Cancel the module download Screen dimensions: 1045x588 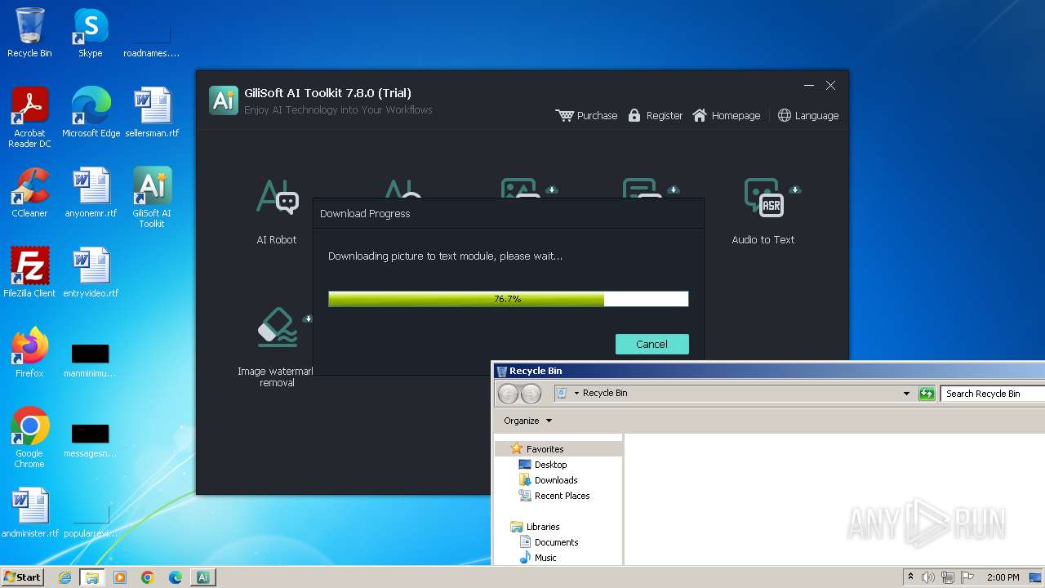tap(651, 344)
